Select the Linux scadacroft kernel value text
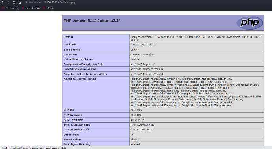272x149 pixels. (195, 38)
